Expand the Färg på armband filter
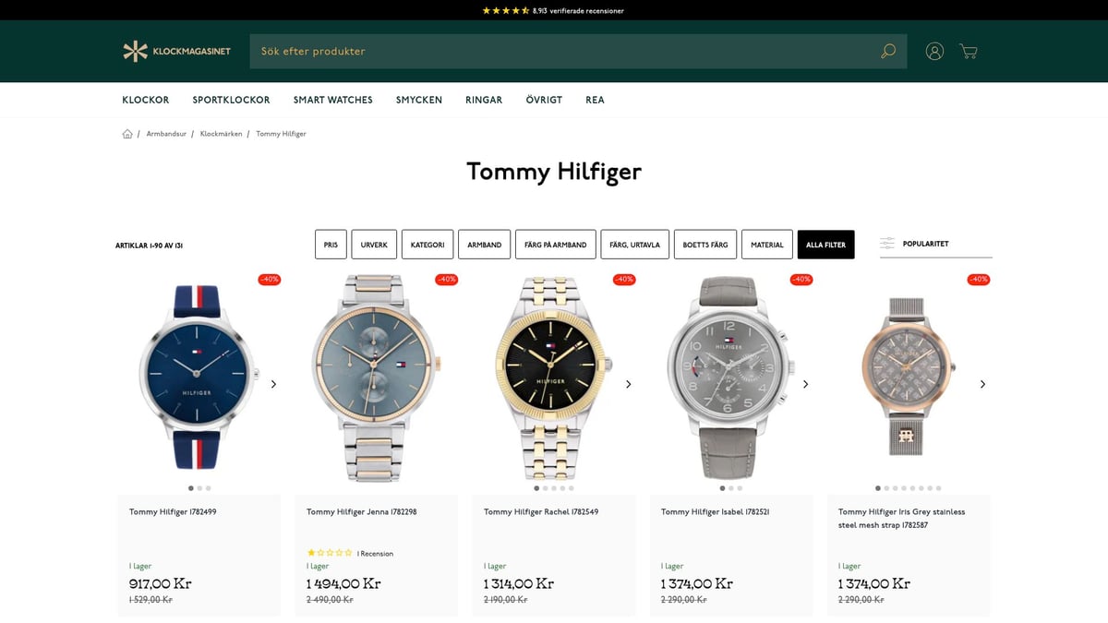 pos(555,245)
